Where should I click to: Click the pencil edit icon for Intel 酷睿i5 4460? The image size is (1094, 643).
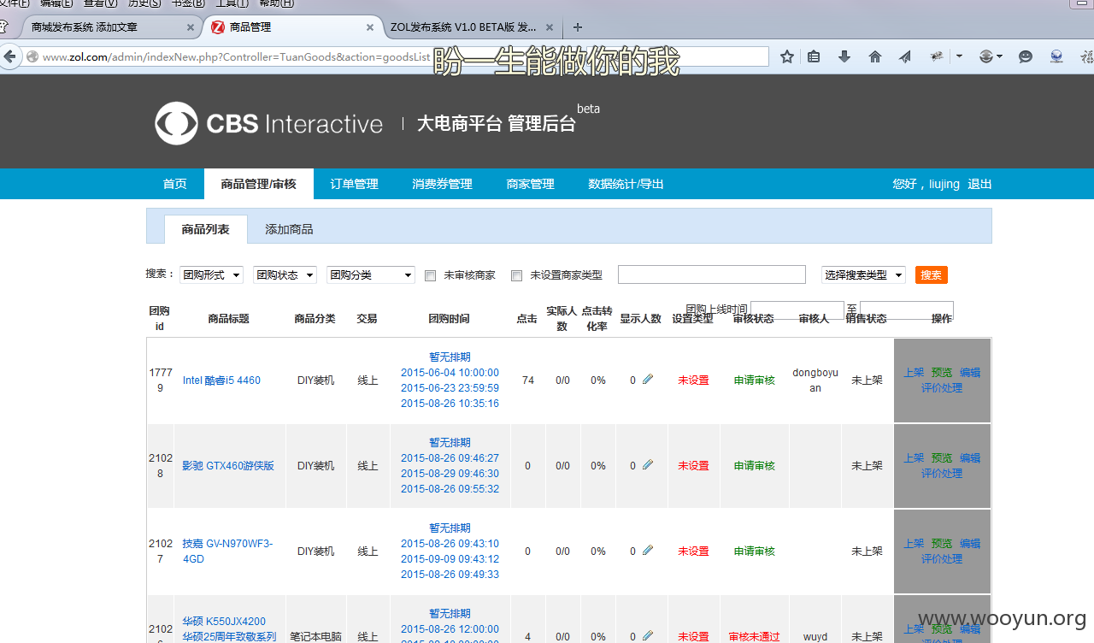click(x=648, y=380)
